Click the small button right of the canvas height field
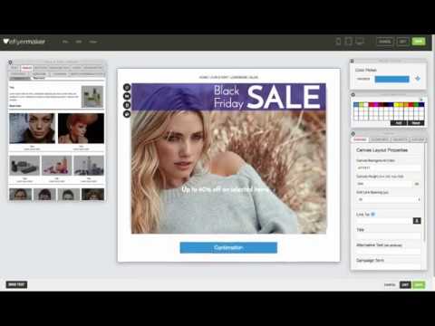 point(417,184)
